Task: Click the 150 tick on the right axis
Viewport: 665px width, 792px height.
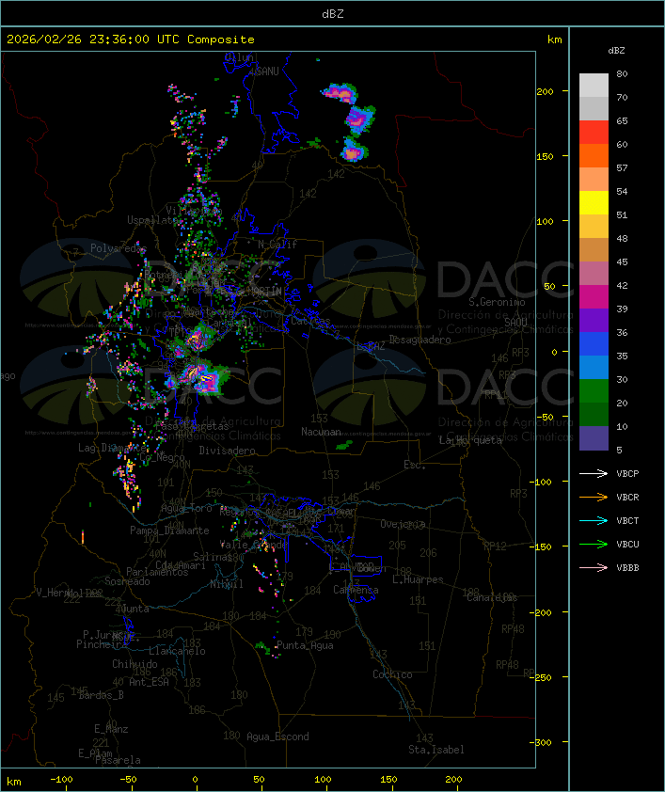Action: pyautogui.click(x=545, y=156)
